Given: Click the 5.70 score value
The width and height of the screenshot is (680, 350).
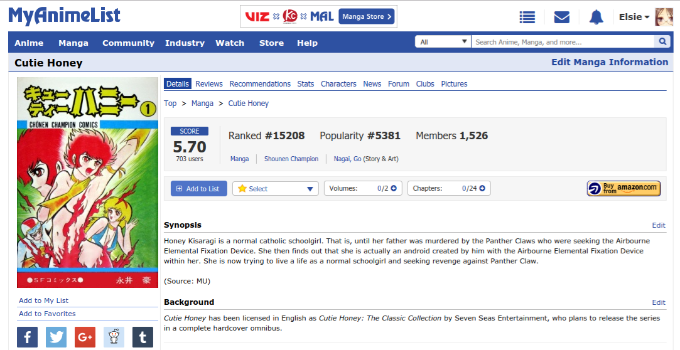Looking at the screenshot, I should pyautogui.click(x=190, y=146).
